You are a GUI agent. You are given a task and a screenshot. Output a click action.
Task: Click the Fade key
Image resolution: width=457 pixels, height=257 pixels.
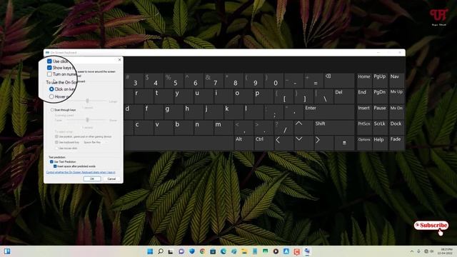[x=396, y=143]
